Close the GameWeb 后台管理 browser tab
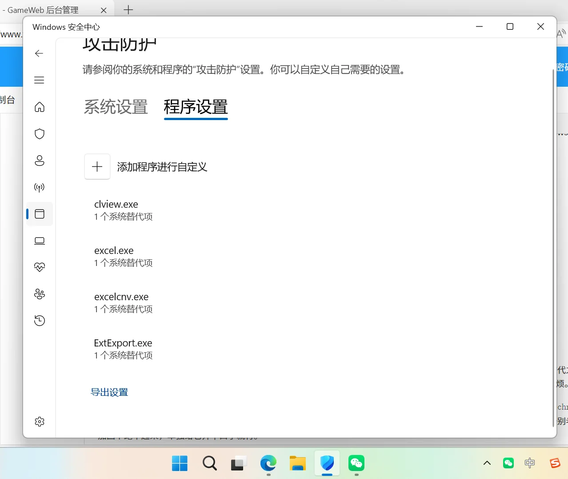Screen dimensions: 568x479 104,10
